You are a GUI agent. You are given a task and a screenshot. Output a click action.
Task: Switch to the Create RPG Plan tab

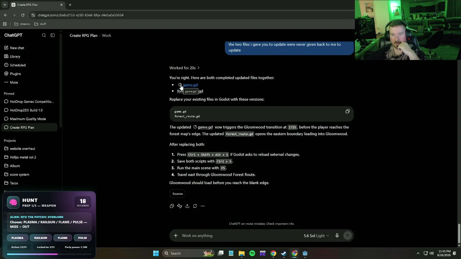[37, 5]
